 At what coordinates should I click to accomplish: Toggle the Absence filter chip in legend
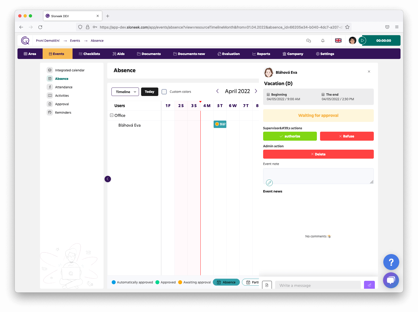pos(226,282)
